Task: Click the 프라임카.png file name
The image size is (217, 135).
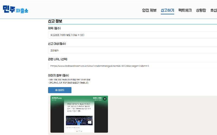Action: coord(57,98)
